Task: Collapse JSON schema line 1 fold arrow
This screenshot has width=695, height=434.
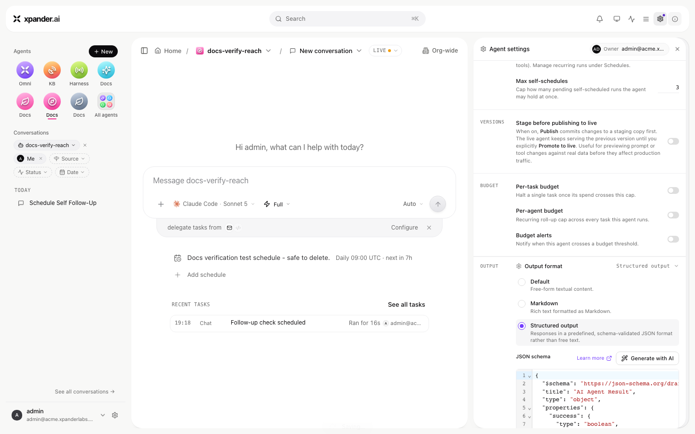Action: [529, 376]
